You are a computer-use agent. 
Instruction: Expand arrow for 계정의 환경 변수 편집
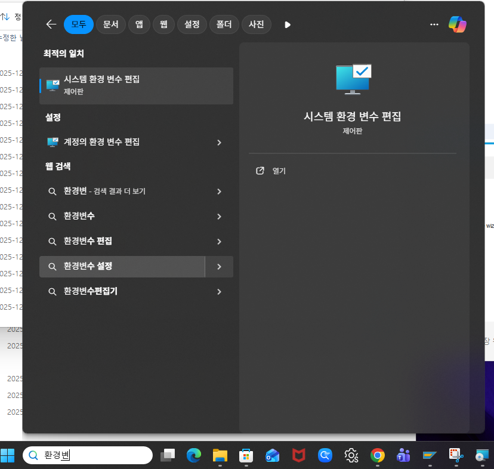coord(220,143)
